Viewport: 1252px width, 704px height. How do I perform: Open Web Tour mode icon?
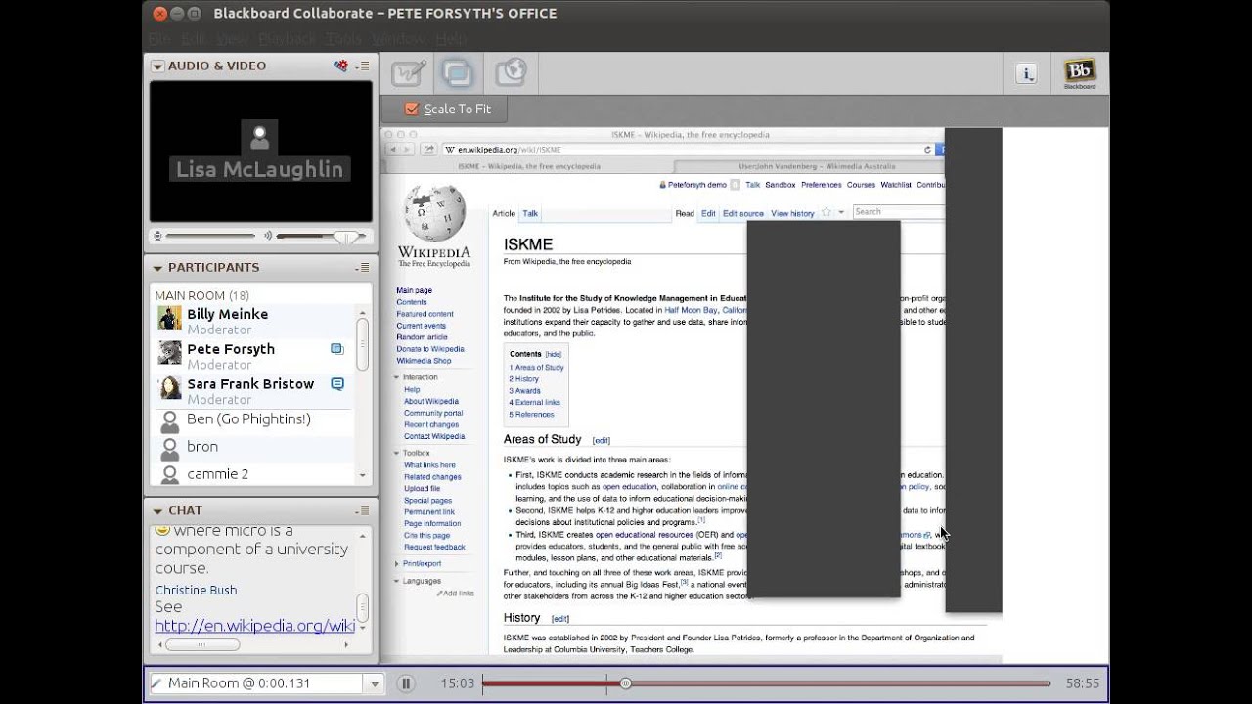pyautogui.click(x=511, y=73)
